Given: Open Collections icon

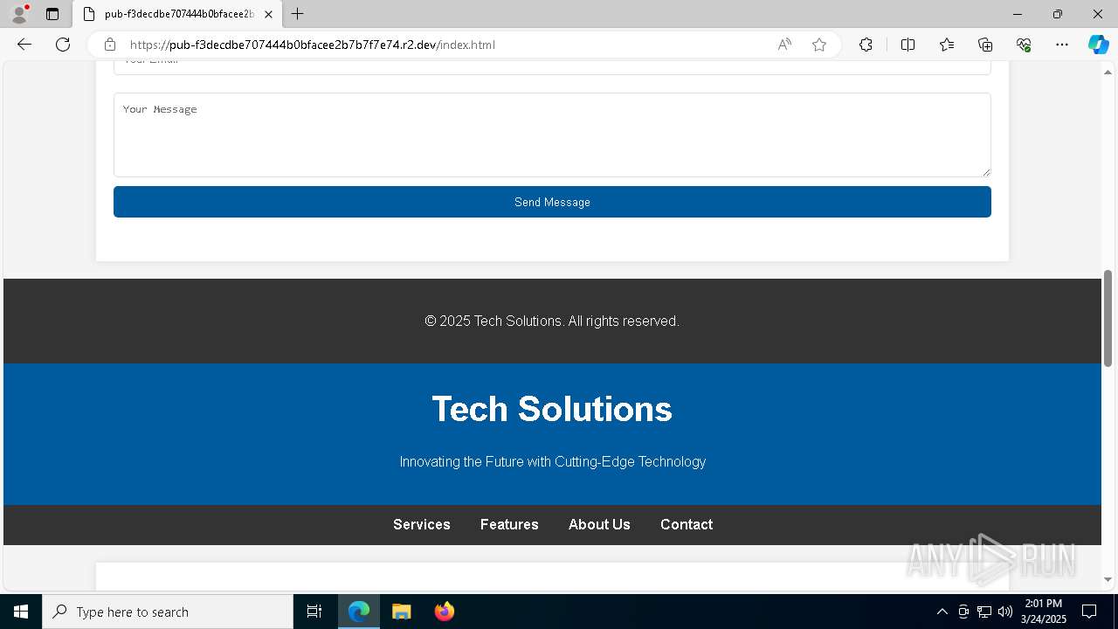Looking at the screenshot, I should tap(985, 45).
